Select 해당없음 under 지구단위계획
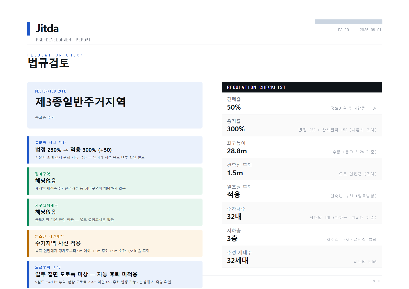The width and height of the screenshot is (409, 289). (x=46, y=212)
